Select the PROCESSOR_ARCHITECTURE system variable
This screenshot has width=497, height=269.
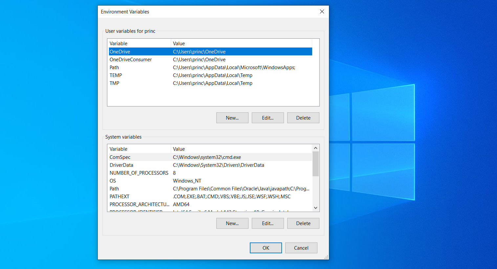coord(210,204)
